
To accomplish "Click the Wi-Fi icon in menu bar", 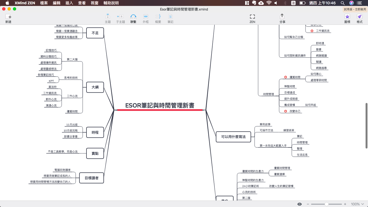I will coord(269,3).
